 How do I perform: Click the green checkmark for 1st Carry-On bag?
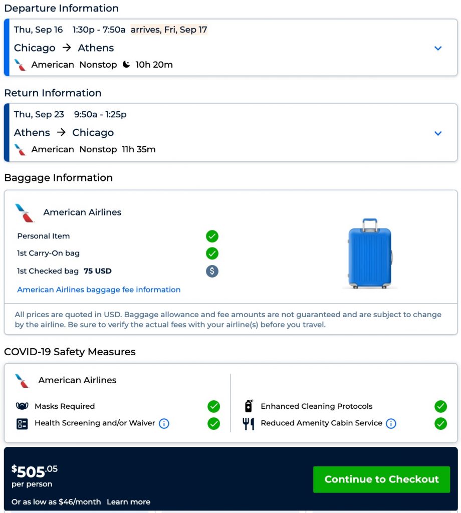[212, 253]
